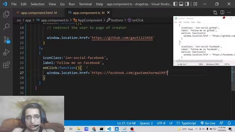Show hidden system tray icons

click(x=196, y=129)
